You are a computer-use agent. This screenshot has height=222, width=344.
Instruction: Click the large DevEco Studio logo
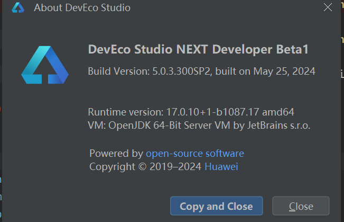pos(45,65)
